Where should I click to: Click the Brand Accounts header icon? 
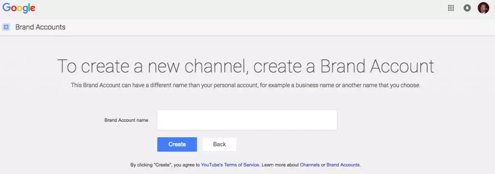6,27
